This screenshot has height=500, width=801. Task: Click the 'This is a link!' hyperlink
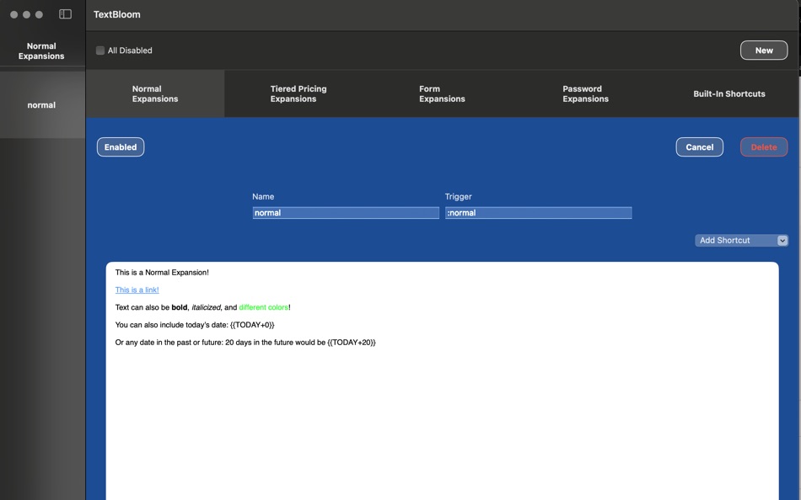point(137,290)
